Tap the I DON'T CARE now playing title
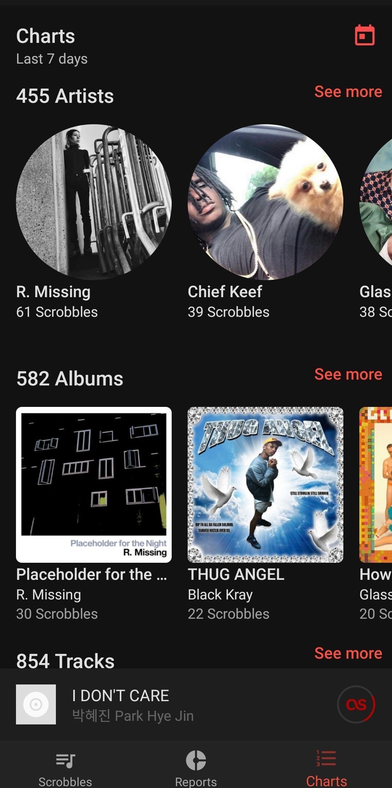392x788 pixels. coord(121,696)
